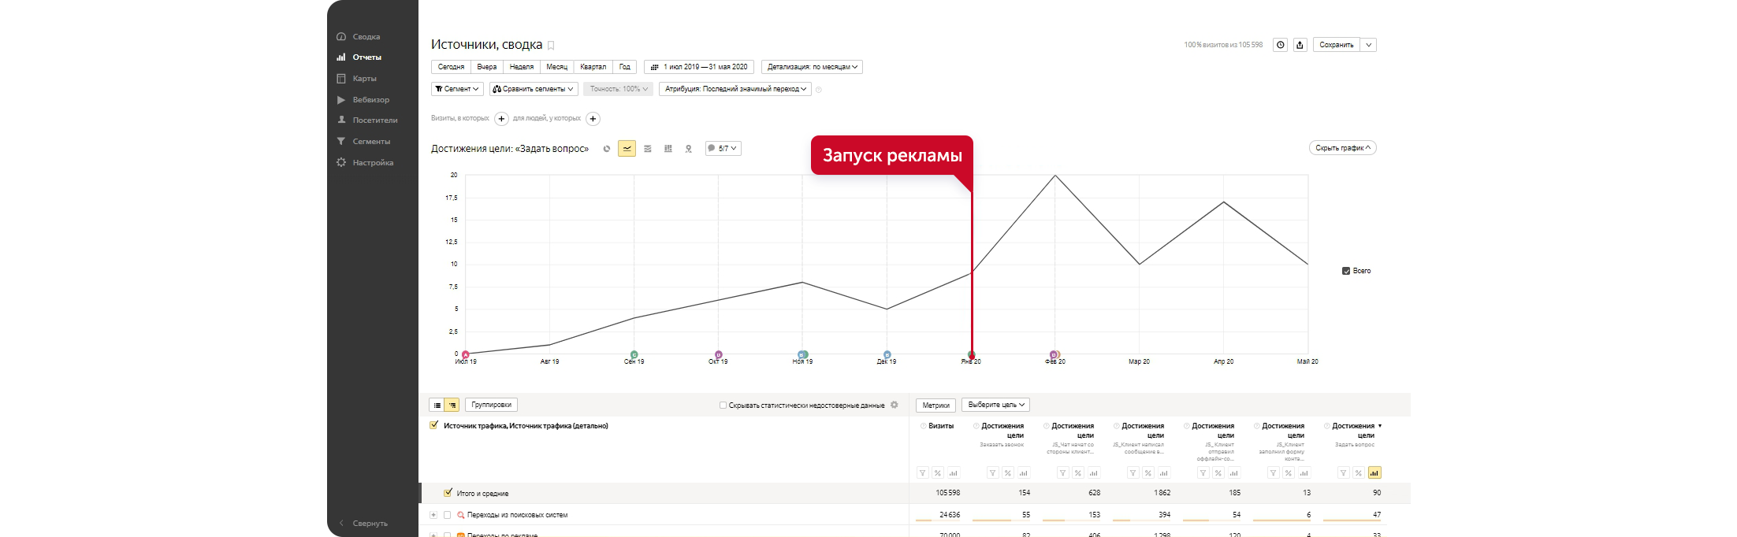Click the Сохранить button
The image size is (1737, 537).
point(1337,45)
